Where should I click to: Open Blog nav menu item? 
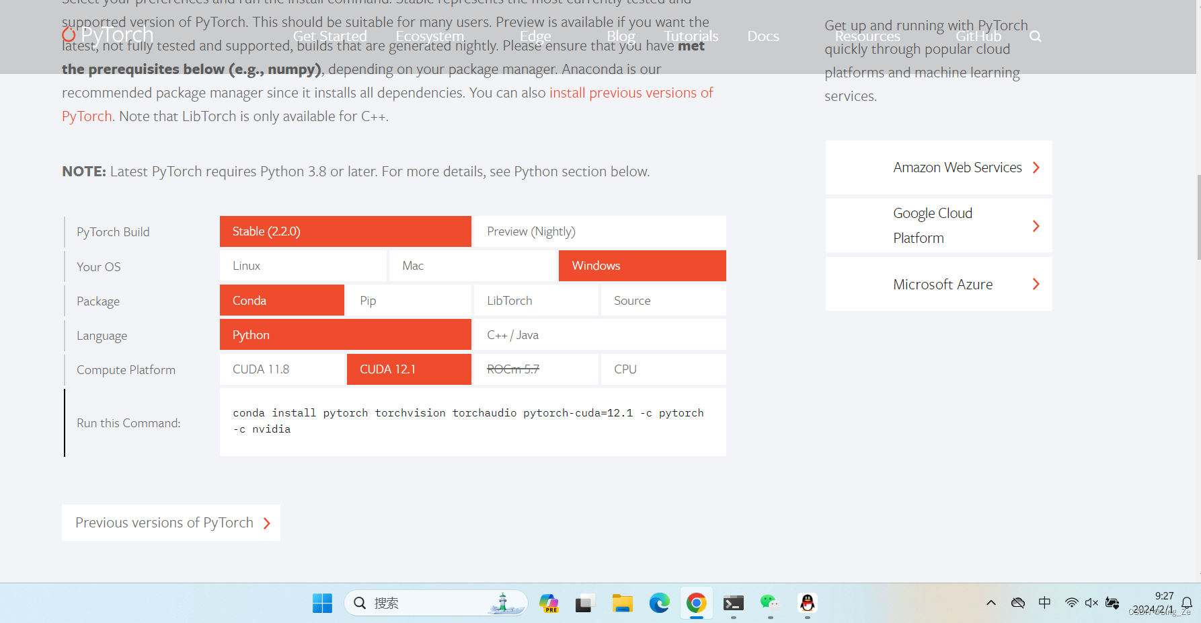pos(621,36)
